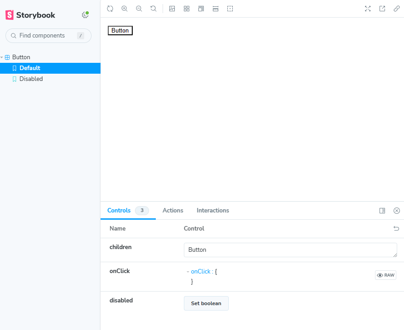This screenshot has height=330, width=404.
Task: Click the Control column header
Action: [194, 229]
